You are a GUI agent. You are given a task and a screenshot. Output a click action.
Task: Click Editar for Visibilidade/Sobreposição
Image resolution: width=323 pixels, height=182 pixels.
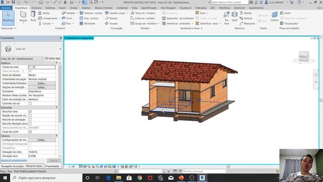point(42,83)
